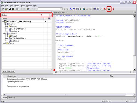
Task: Click the Debug icon highlighted in red
Action: click(109, 9)
